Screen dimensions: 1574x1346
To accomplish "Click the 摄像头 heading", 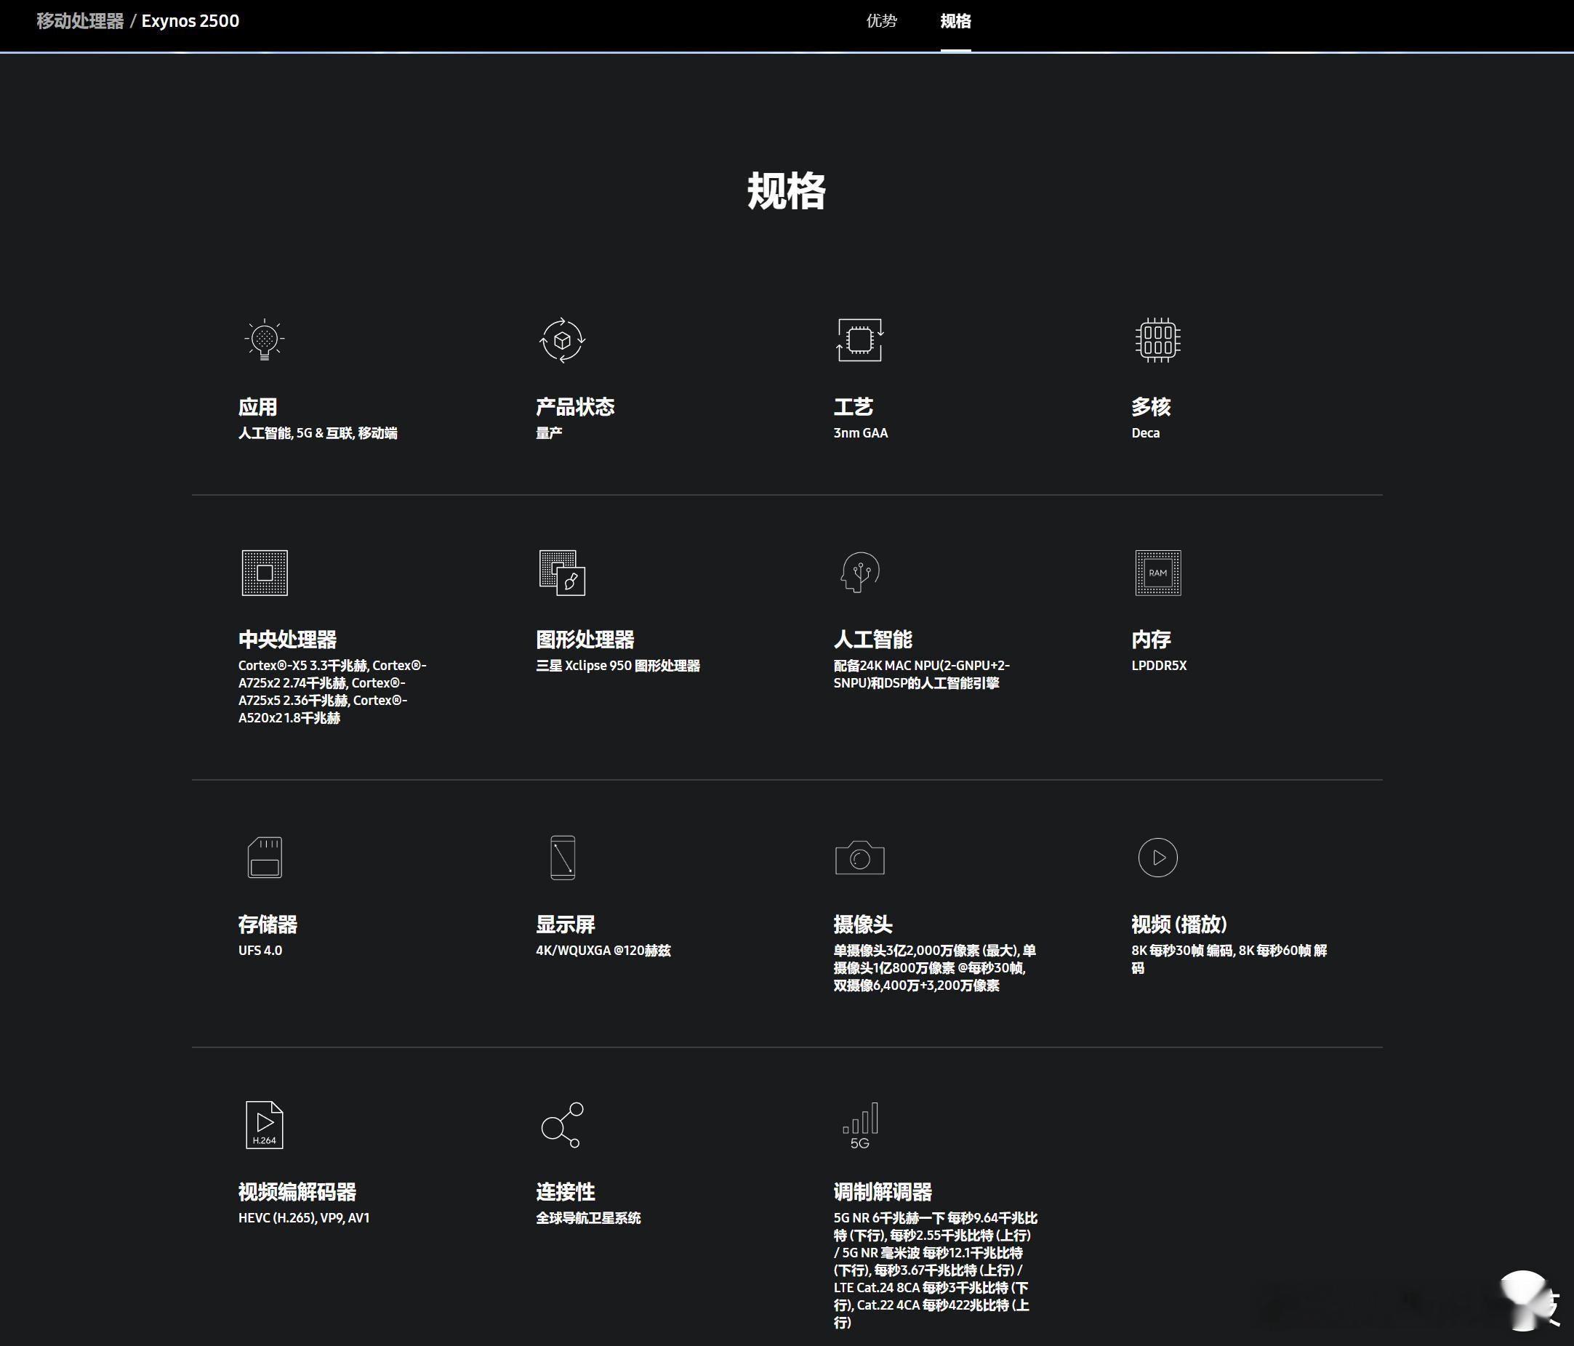I will (x=863, y=924).
